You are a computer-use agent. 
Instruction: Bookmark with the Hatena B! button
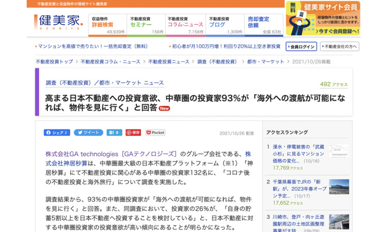tap(114, 132)
